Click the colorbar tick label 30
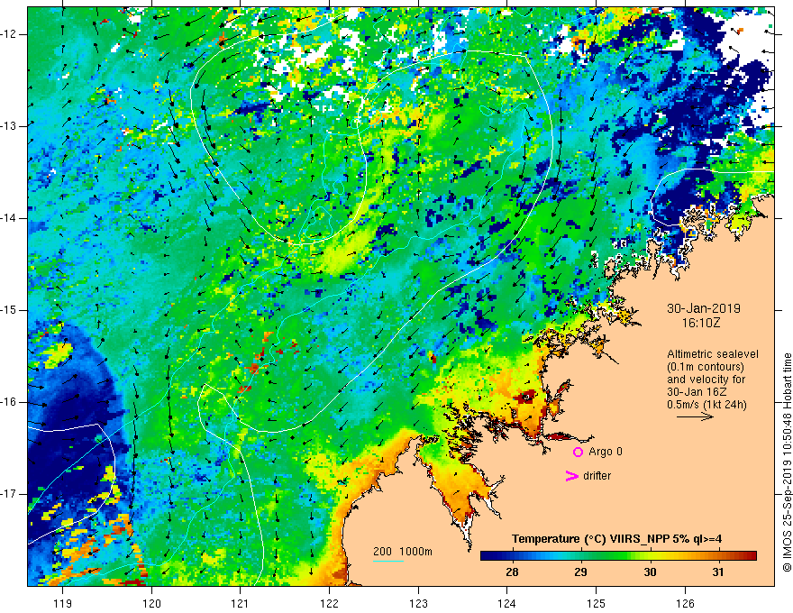This screenshot has width=793, height=613. 650,572
